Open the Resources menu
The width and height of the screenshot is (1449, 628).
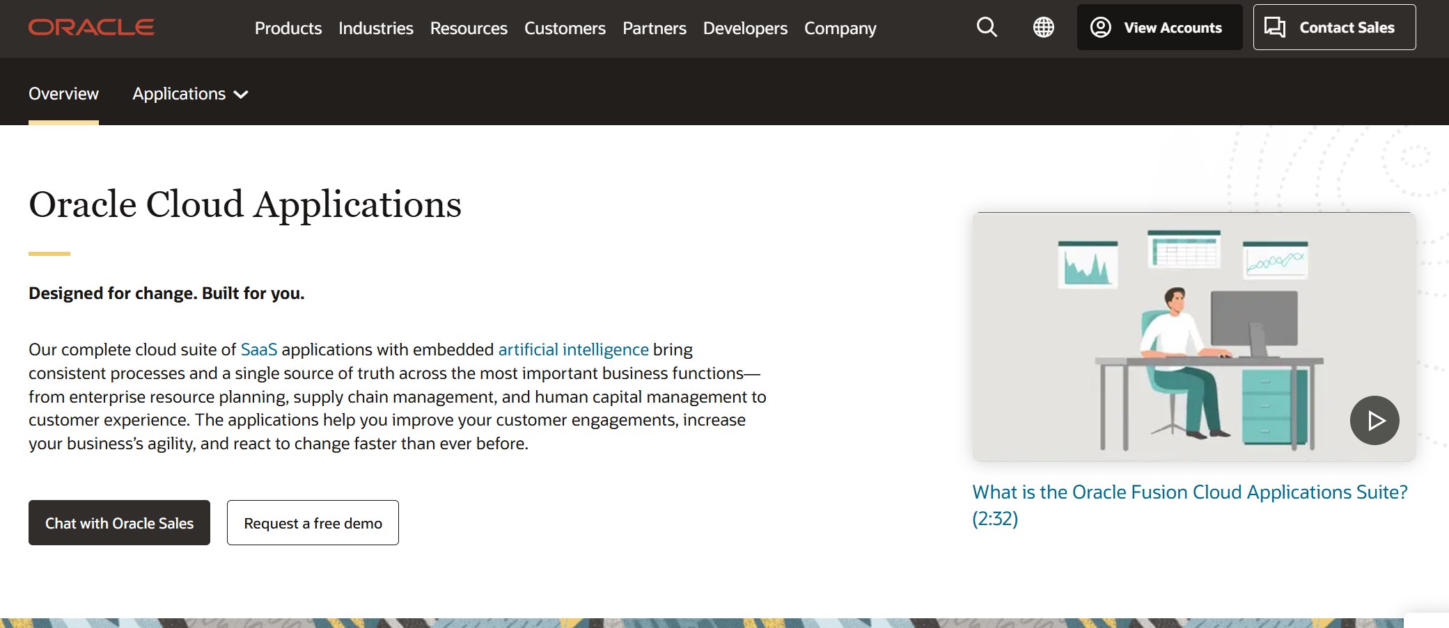point(469,29)
